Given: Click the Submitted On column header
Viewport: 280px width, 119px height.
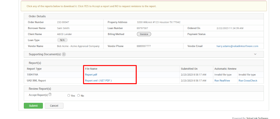Looking at the screenshot, I should (189, 69).
